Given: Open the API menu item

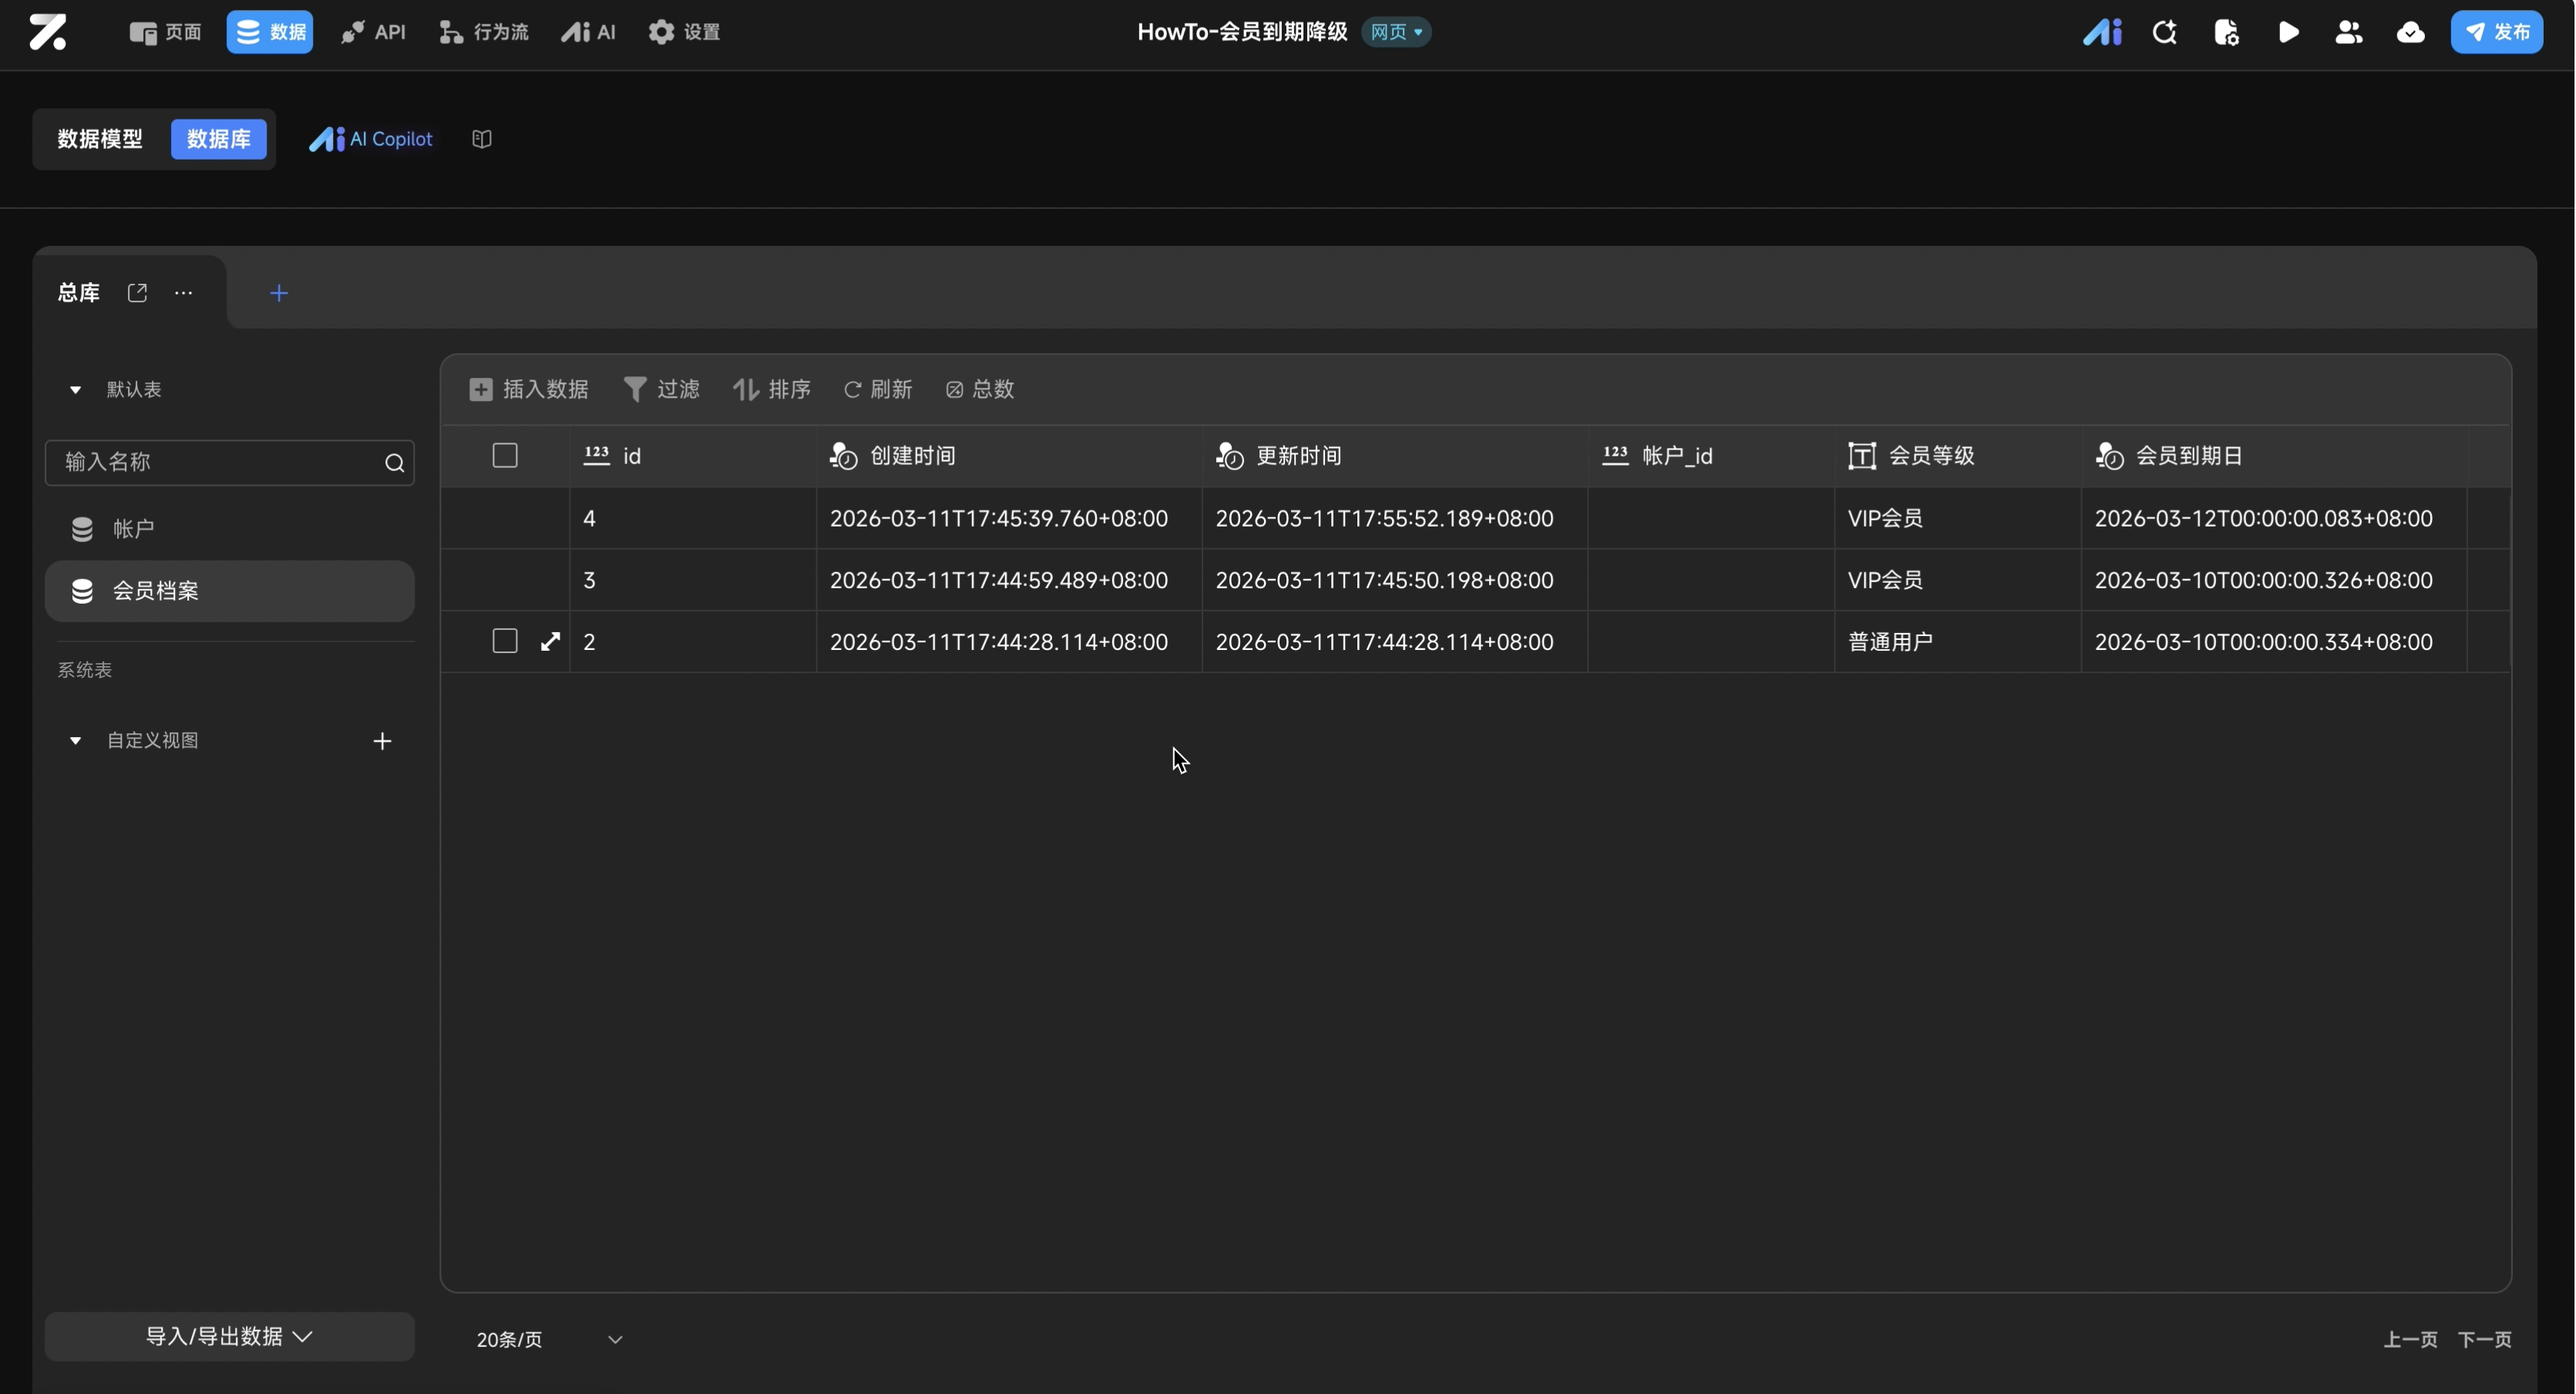Looking at the screenshot, I should coord(373,32).
